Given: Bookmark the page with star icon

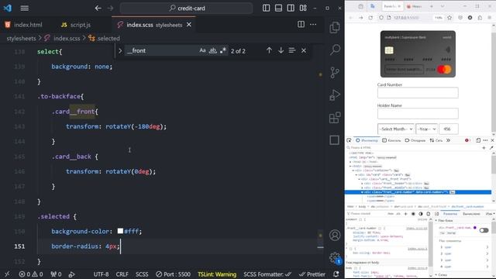Looking at the screenshot, I should pos(449,18).
